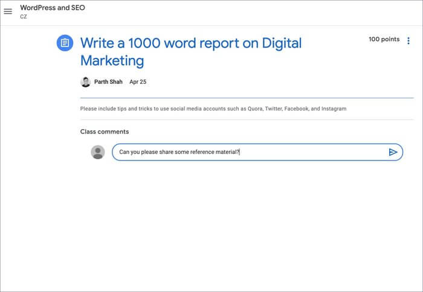
Task: Post the comment with send arrow
Action: [x=393, y=152]
